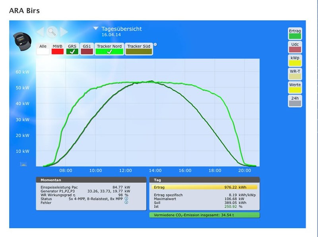The height and width of the screenshot is (237, 318).
Task: Click the ARA Birs heading
Action: pos(24,11)
